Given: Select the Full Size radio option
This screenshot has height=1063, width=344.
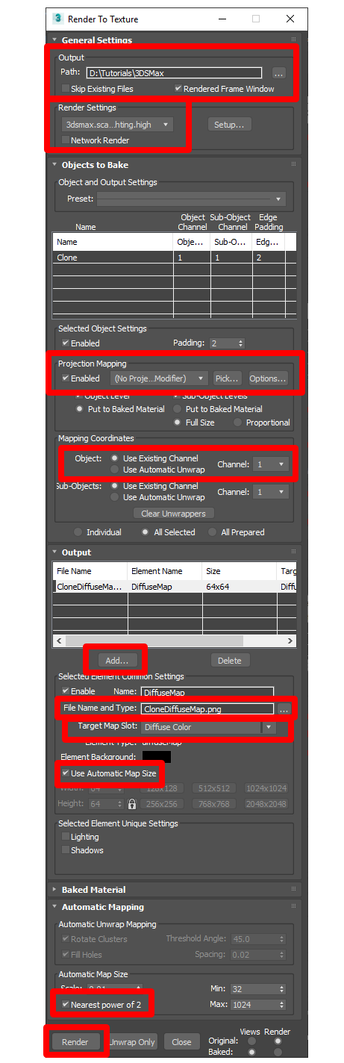Looking at the screenshot, I should pyautogui.click(x=177, y=423).
